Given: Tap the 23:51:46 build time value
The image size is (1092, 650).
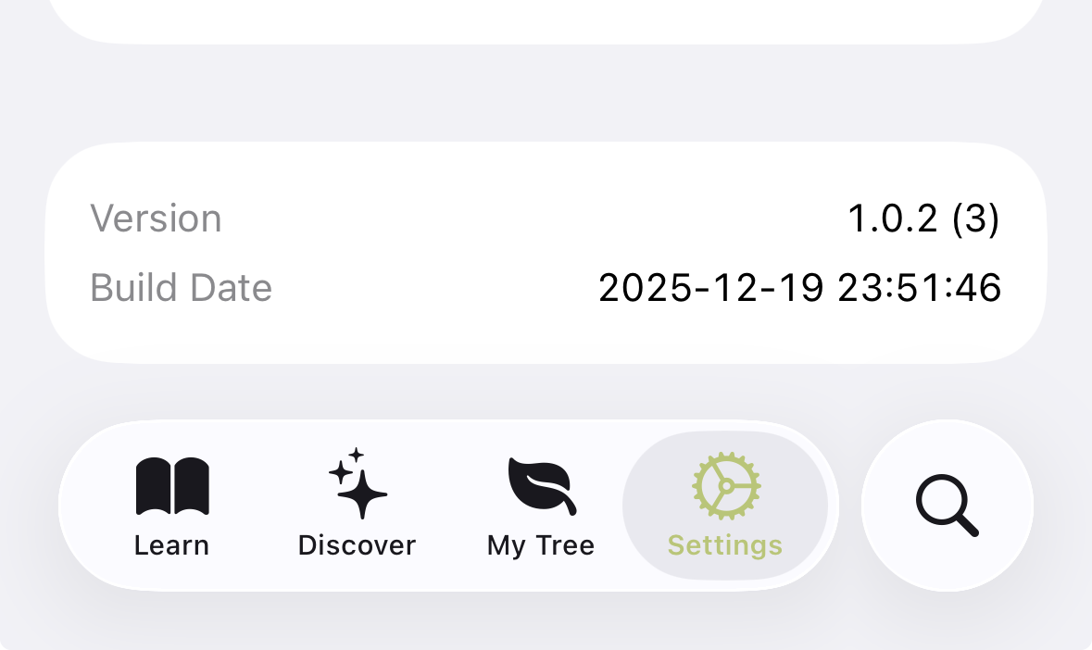Looking at the screenshot, I should pos(919,288).
